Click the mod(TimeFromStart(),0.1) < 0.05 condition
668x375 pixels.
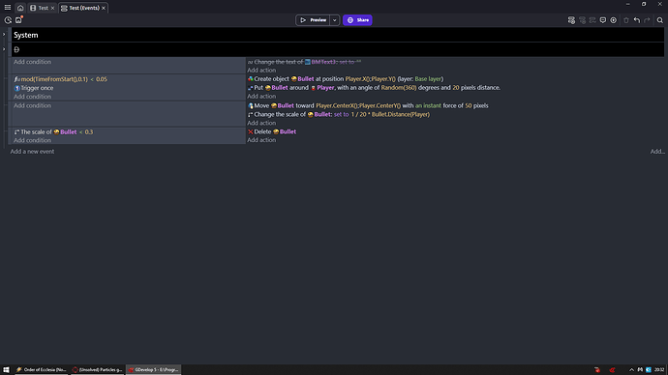click(x=60, y=79)
